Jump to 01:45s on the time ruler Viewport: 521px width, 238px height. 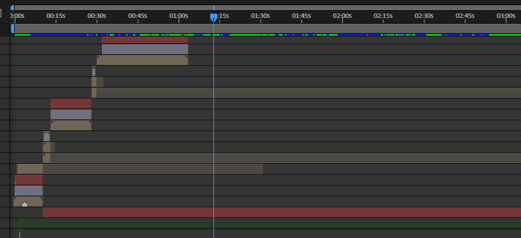click(301, 16)
